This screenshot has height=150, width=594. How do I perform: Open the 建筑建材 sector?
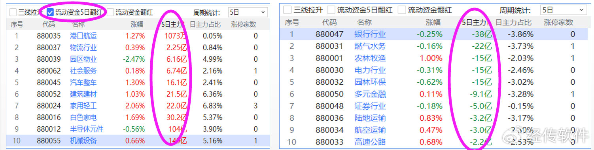[x=83, y=94]
